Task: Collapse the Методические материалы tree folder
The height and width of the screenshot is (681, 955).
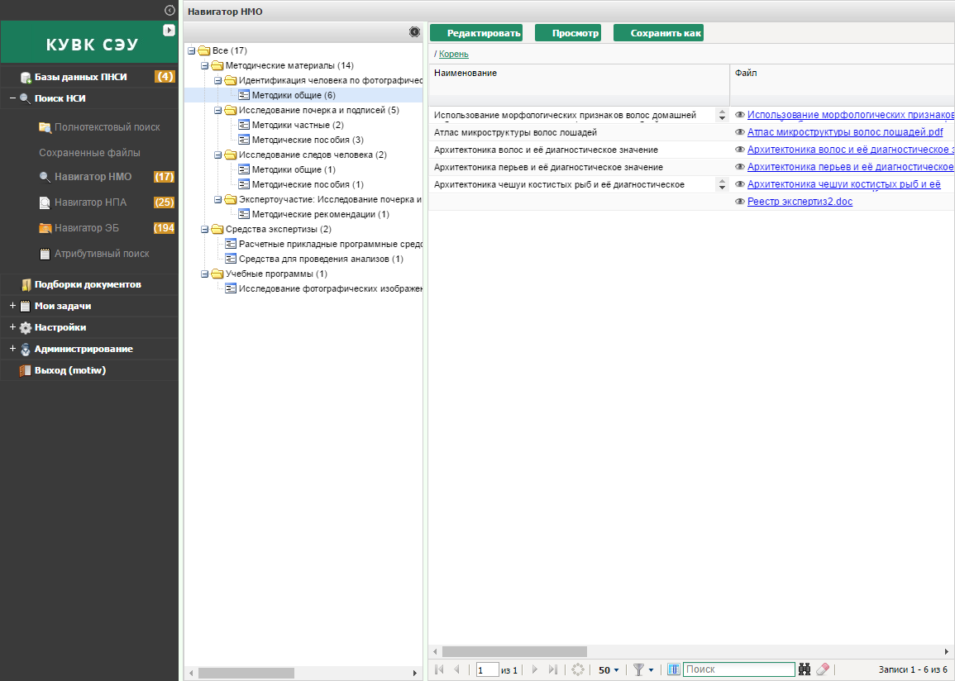Action: click(x=205, y=65)
